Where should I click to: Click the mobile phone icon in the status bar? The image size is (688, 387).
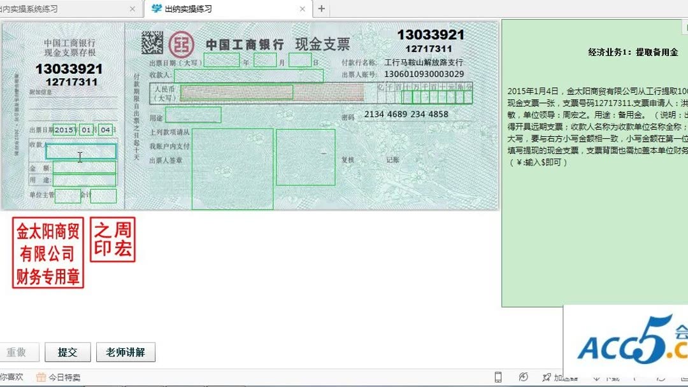[499, 377]
